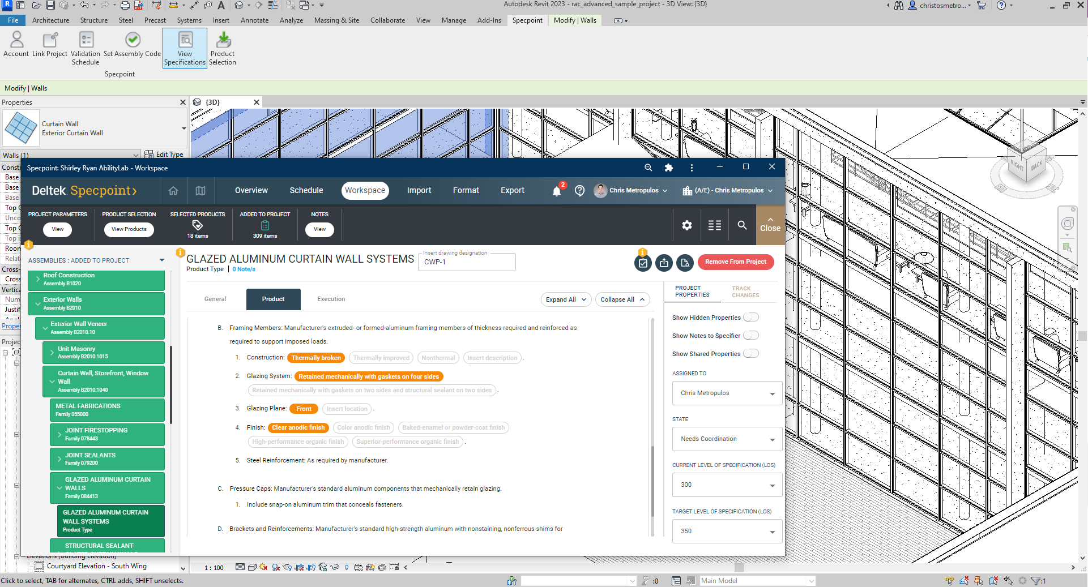
Task: Click the Expand All button
Action: [566, 299]
